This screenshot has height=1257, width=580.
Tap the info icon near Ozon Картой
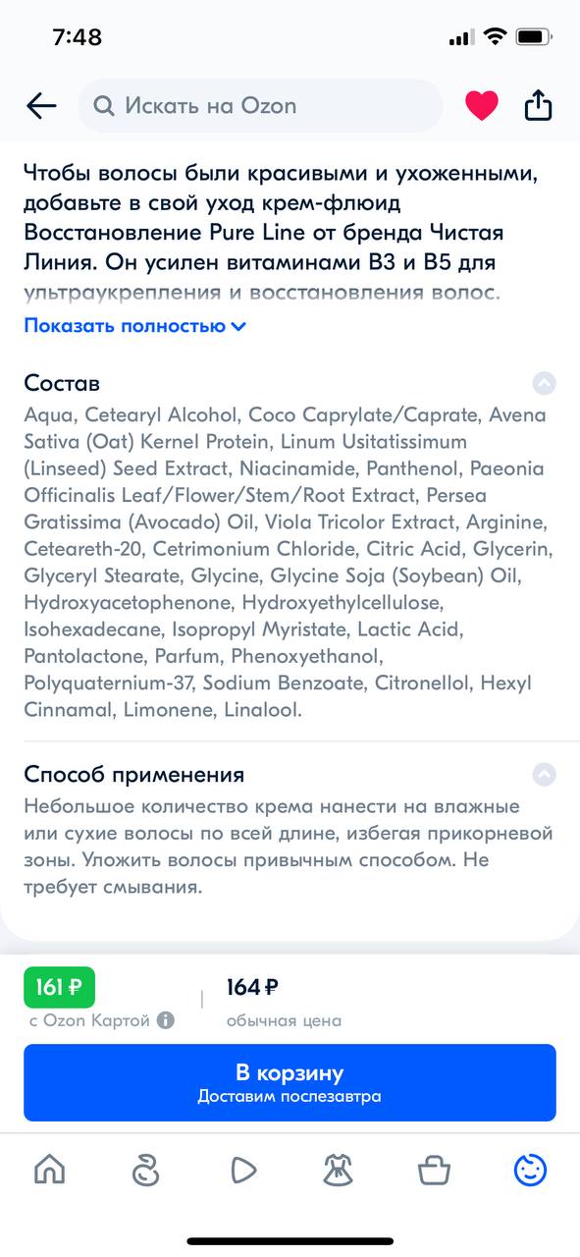pyautogui.click(x=166, y=1020)
